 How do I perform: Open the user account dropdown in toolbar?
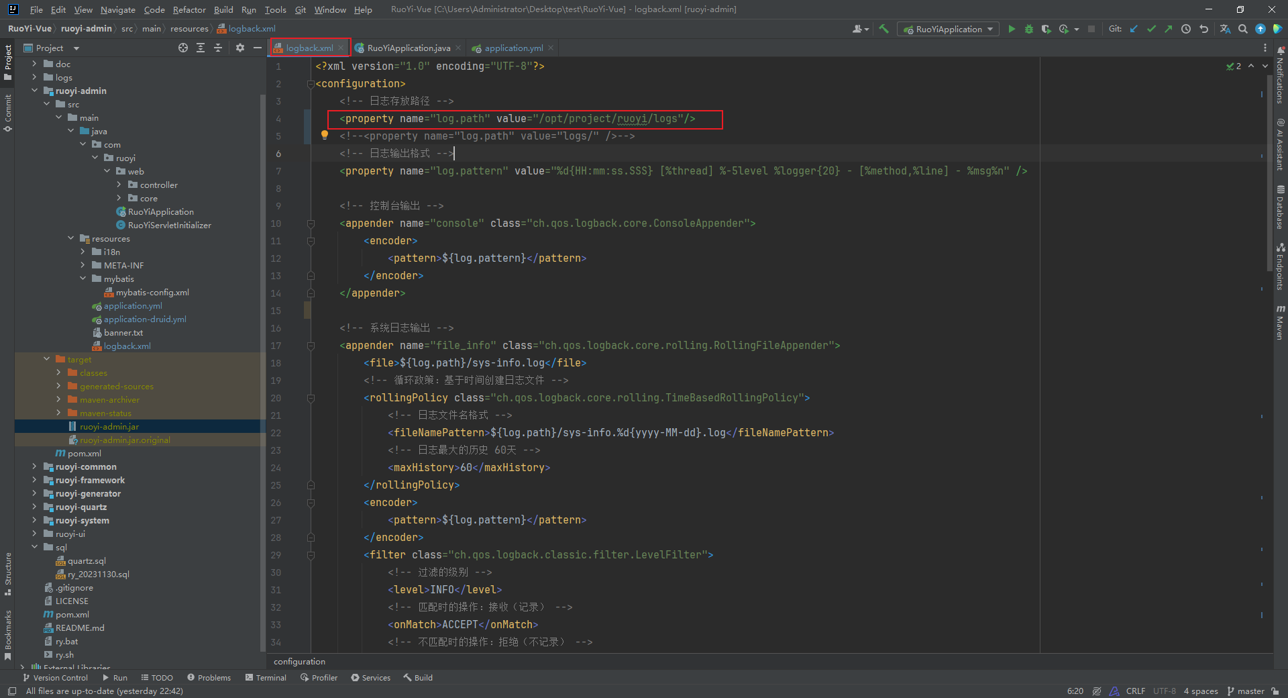pos(860,29)
